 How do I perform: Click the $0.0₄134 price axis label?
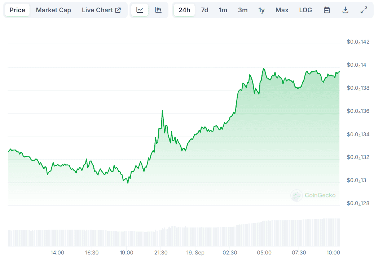(x=358, y=135)
